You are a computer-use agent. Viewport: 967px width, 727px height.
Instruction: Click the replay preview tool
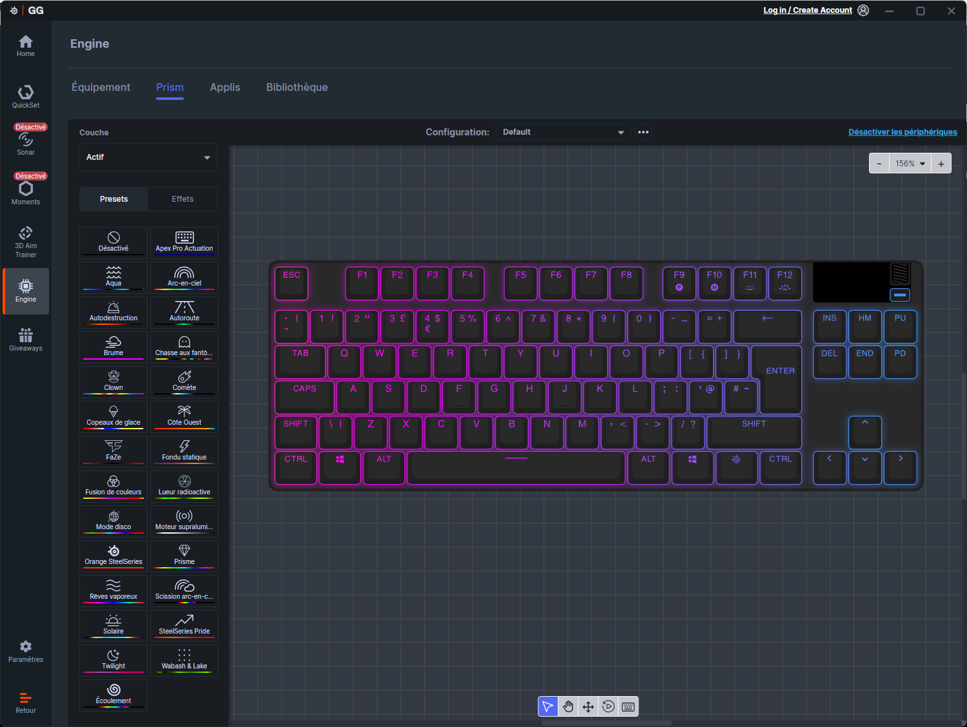tap(608, 706)
